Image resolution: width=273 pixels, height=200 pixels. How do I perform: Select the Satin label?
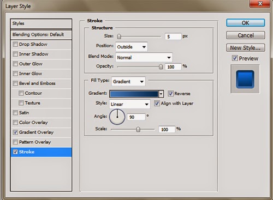pyautogui.click(x=24, y=113)
